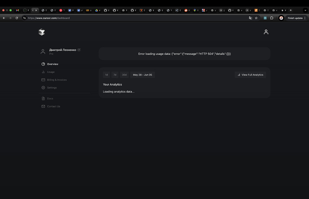
Task: Open the May 28 - Jun 05 date selector
Action: [142, 75]
